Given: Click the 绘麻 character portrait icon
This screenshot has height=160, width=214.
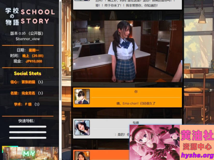Looking at the screenshot, I should (82, 128).
